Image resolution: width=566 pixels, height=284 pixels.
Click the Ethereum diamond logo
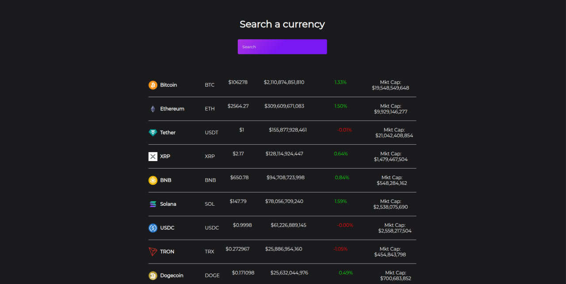click(x=153, y=109)
